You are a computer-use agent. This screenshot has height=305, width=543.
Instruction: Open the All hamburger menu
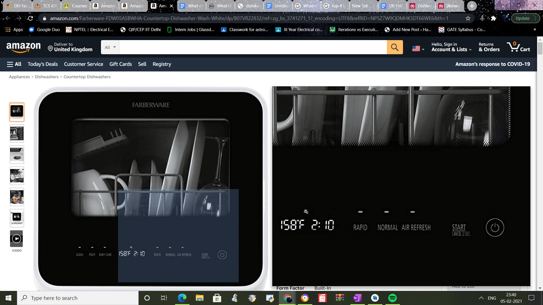14,64
